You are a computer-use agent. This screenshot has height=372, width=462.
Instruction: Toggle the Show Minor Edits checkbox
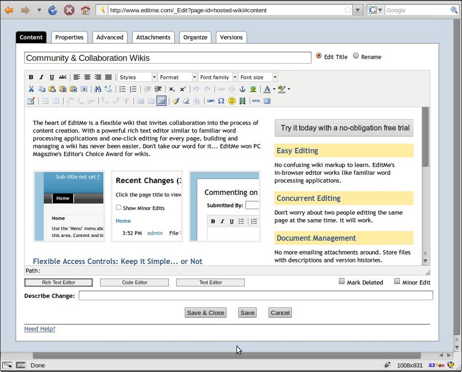tap(118, 207)
